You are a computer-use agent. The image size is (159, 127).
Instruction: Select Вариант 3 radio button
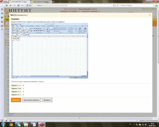click(x=20, y=92)
